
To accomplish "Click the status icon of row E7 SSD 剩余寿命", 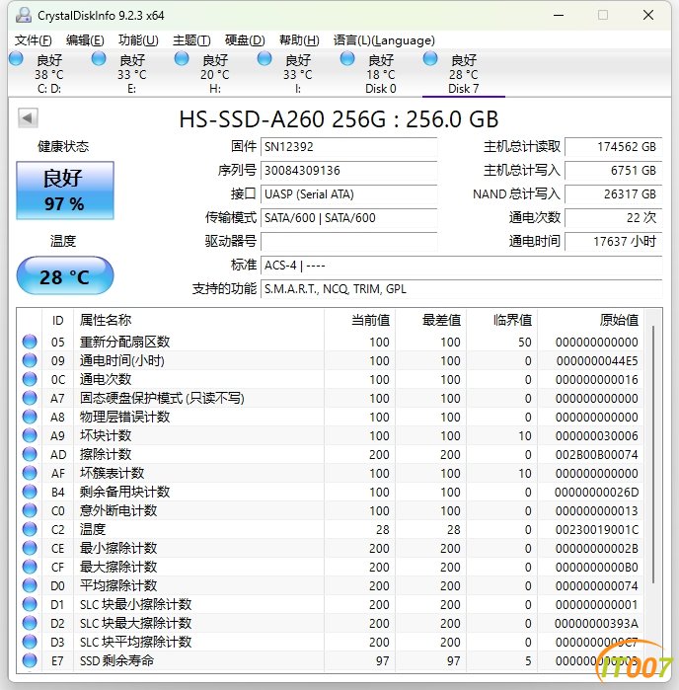I will (30, 660).
